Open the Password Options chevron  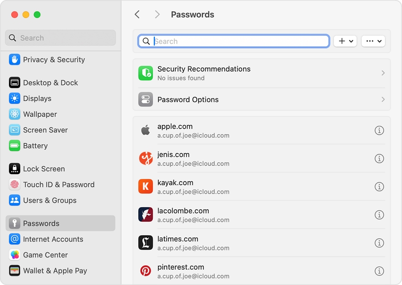click(383, 100)
